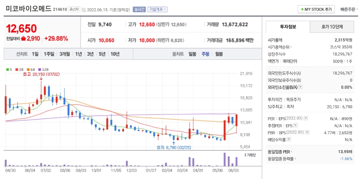The width and height of the screenshot is (360, 179).
Task: Click the help icon next to 배당수익률
Action: tap(289, 139)
